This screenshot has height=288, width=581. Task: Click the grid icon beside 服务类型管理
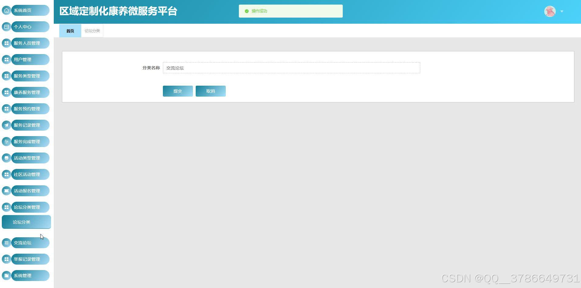tap(6, 76)
